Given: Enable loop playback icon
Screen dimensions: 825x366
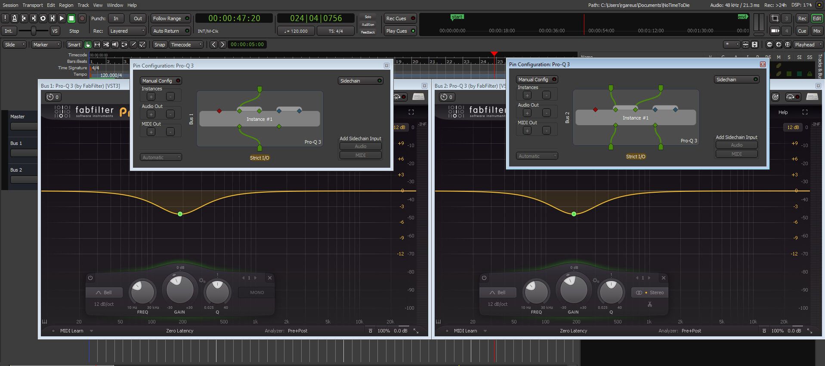Looking at the screenshot, I should 43,18.
